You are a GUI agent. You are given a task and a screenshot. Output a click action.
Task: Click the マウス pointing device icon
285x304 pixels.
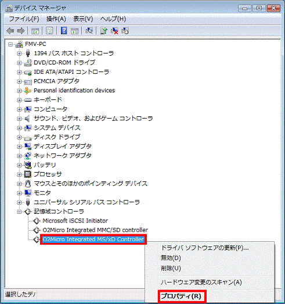(28, 184)
